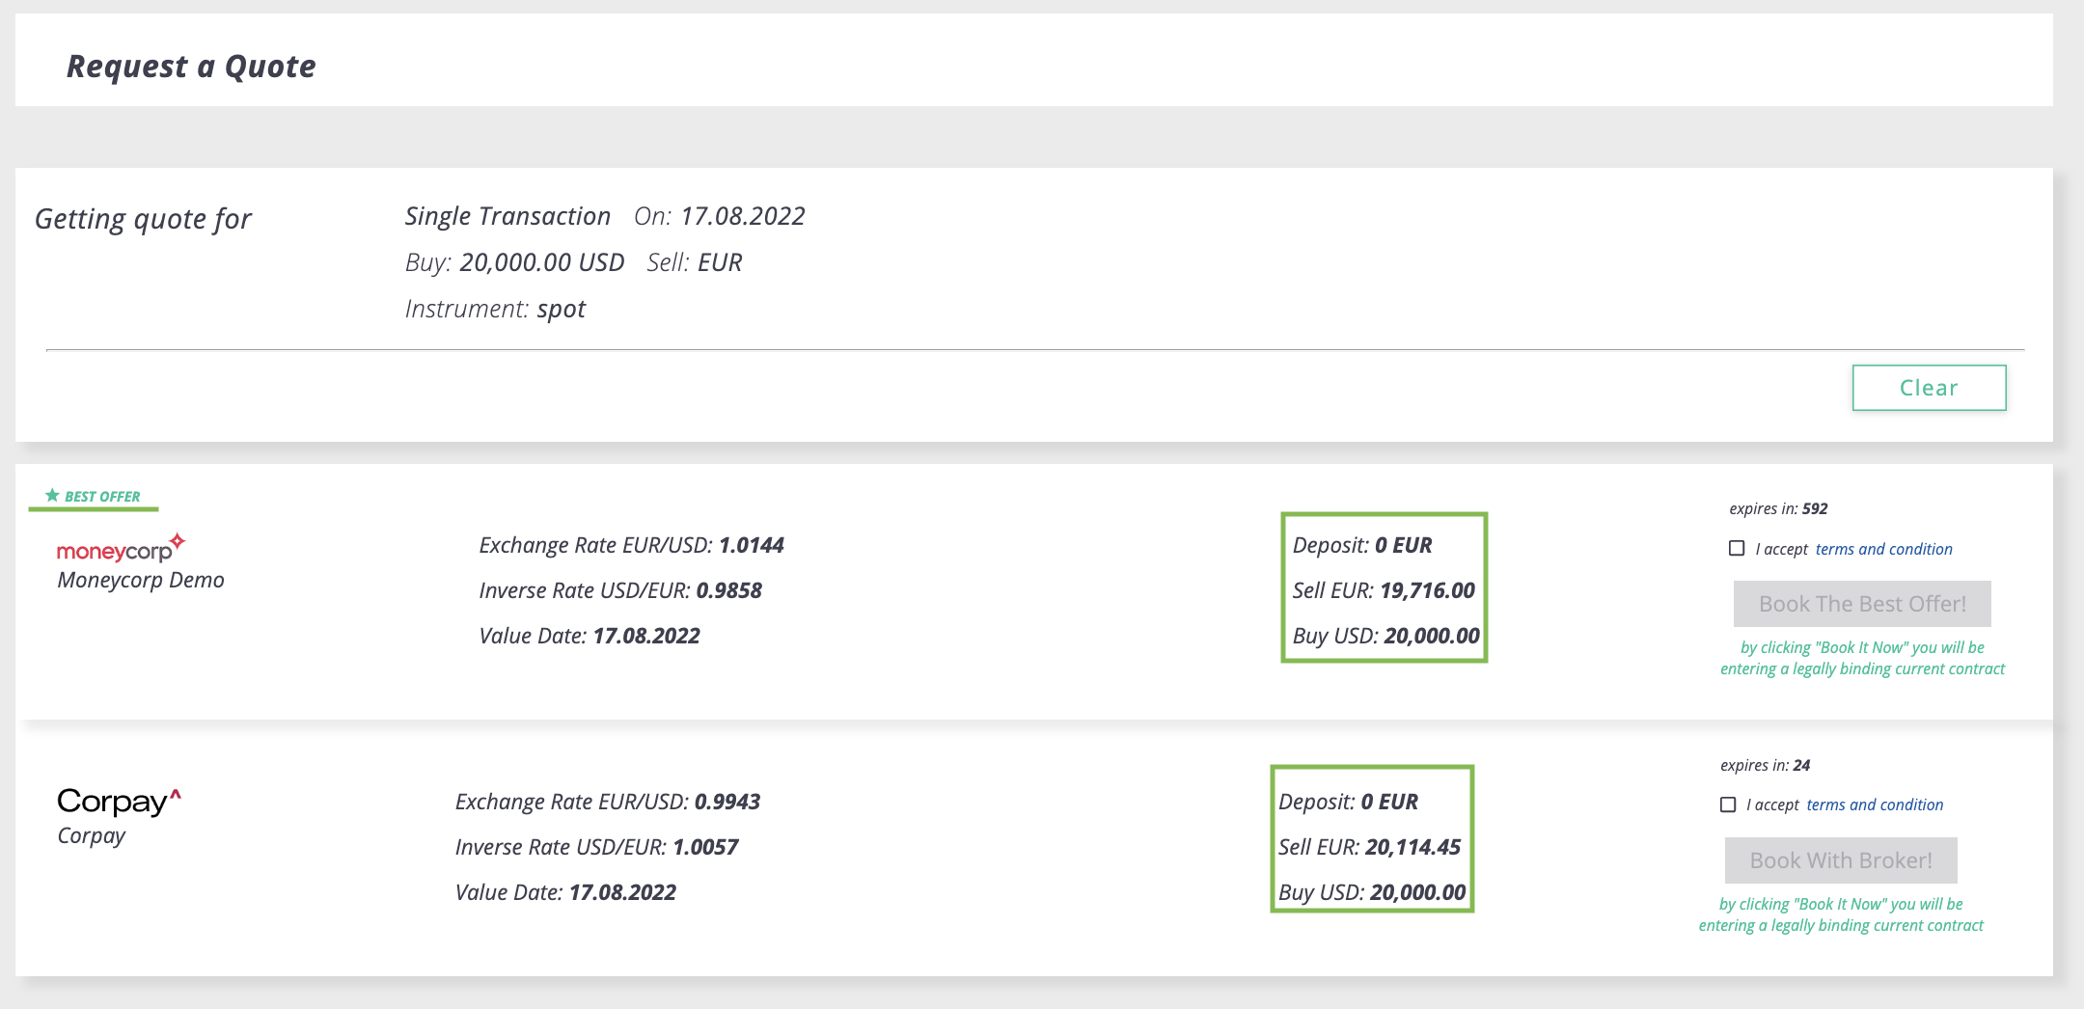This screenshot has width=2084, height=1009.
Task: Open the Corpay terms and condition link
Action: 1875,804
